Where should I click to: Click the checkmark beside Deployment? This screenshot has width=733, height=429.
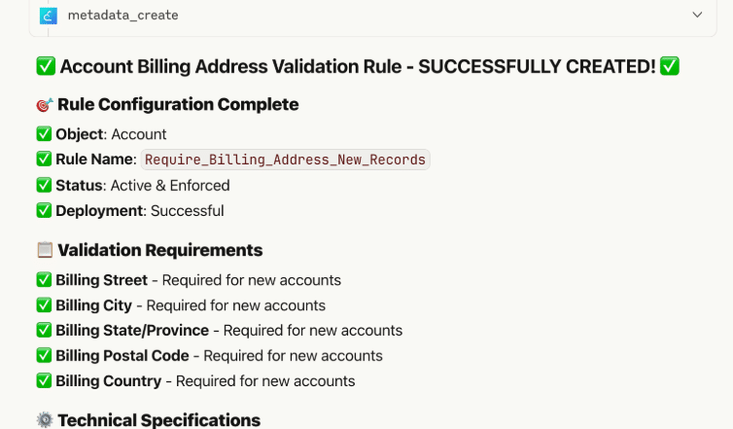point(44,210)
